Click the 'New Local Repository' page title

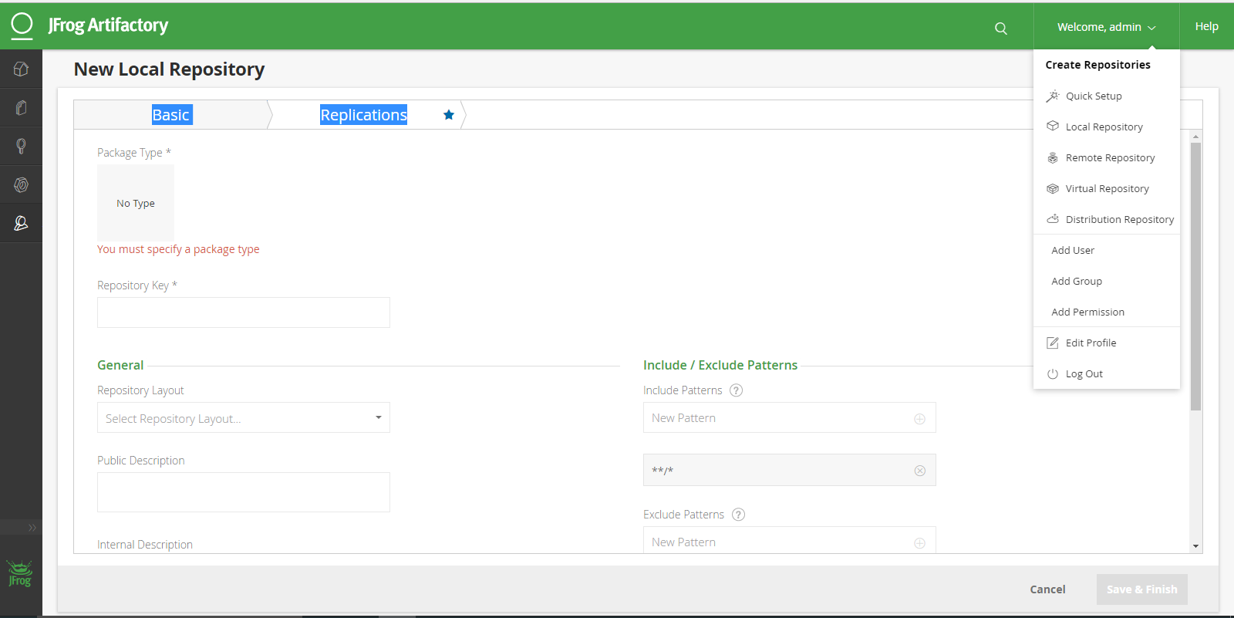click(x=169, y=69)
